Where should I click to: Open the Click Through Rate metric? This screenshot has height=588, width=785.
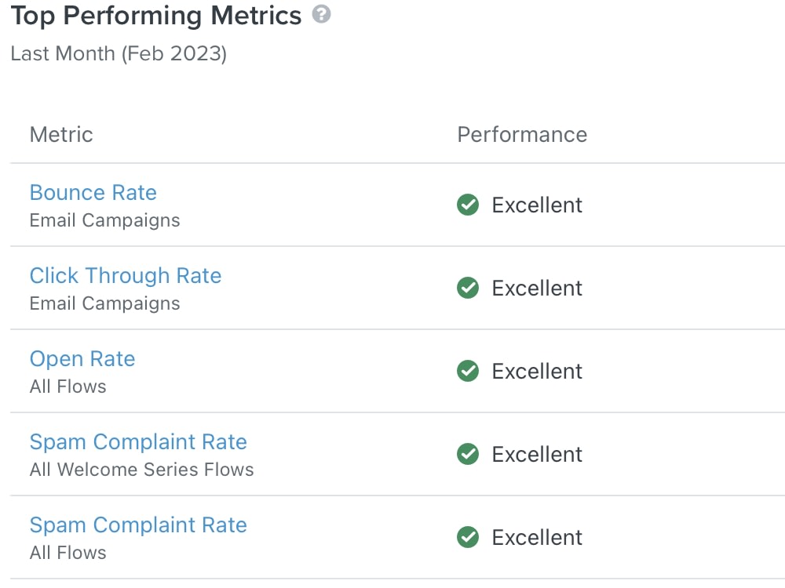pos(125,276)
